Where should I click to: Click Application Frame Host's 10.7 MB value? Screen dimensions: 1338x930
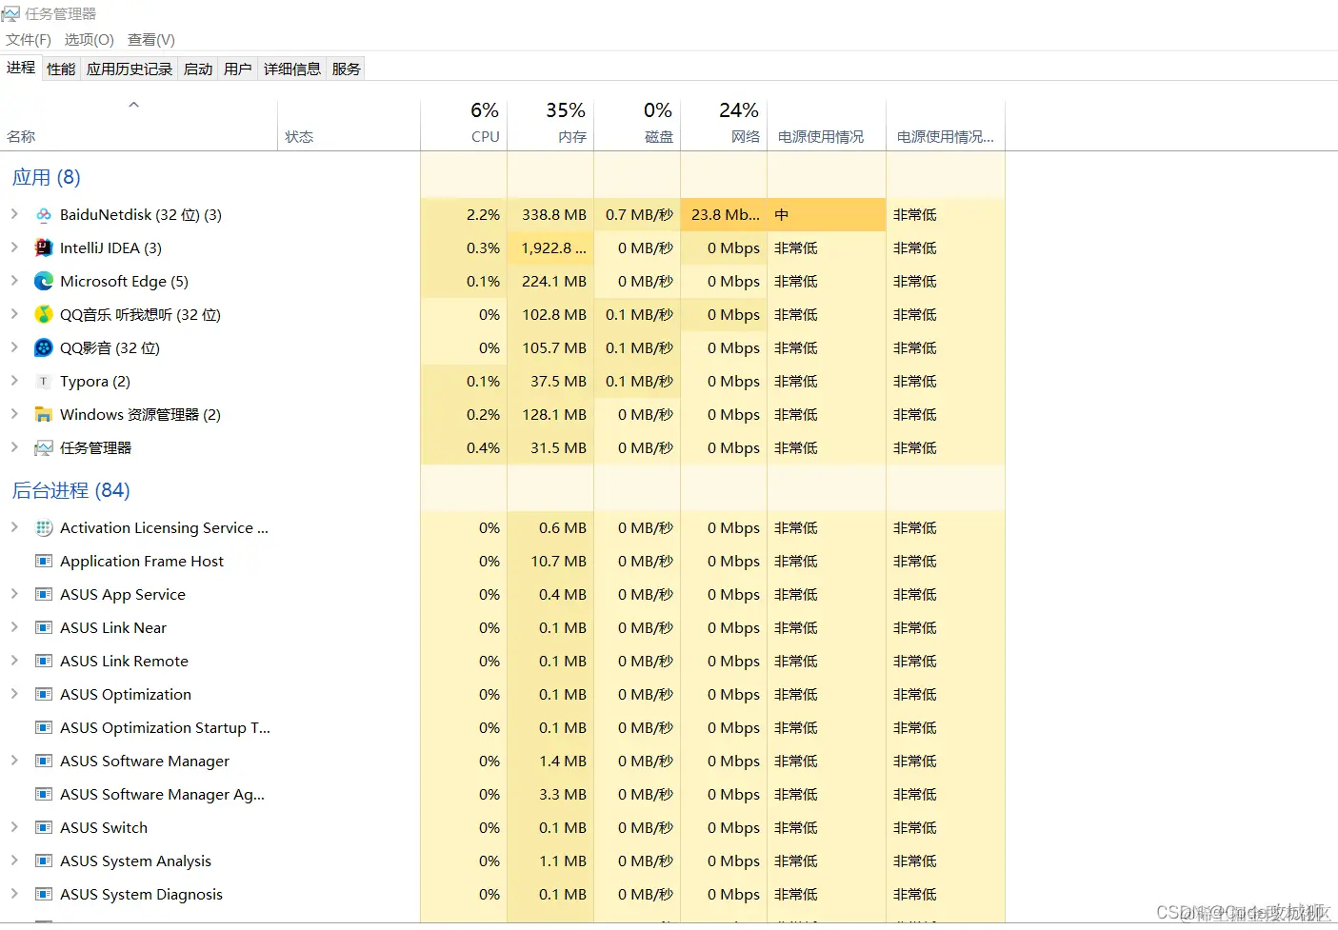click(x=558, y=562)
